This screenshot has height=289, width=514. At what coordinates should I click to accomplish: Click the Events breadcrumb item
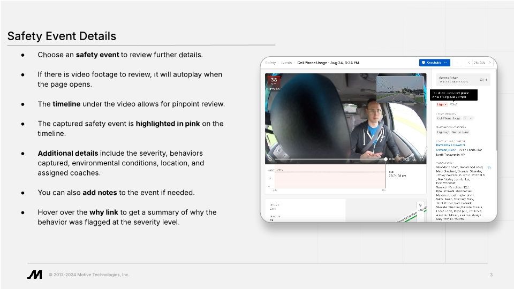click(286, 63)
